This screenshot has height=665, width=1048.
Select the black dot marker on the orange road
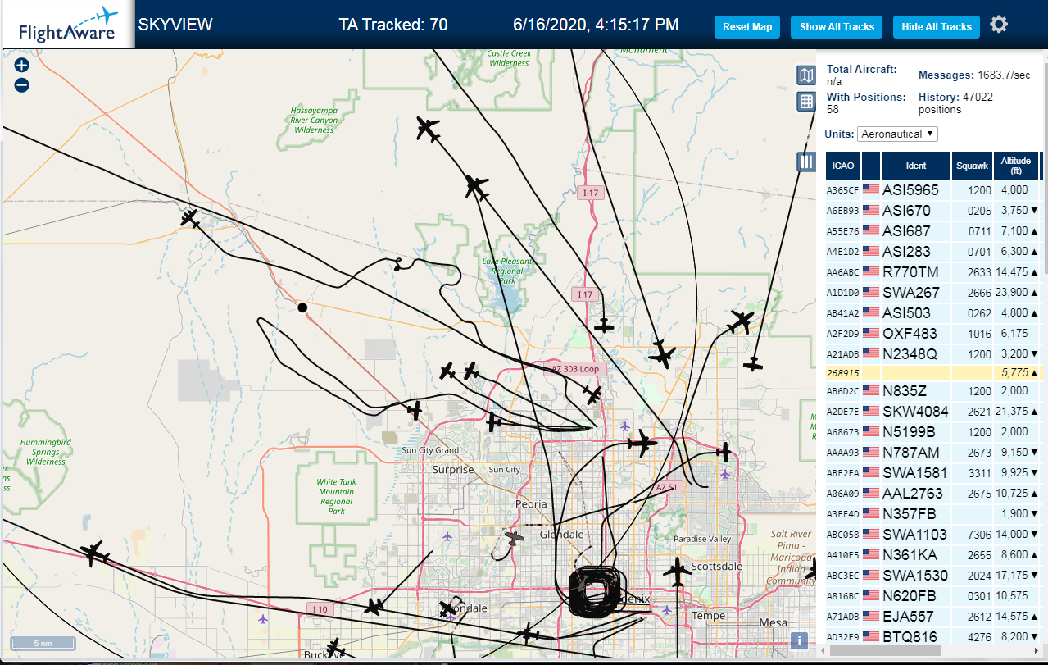(x=302, y=307)
